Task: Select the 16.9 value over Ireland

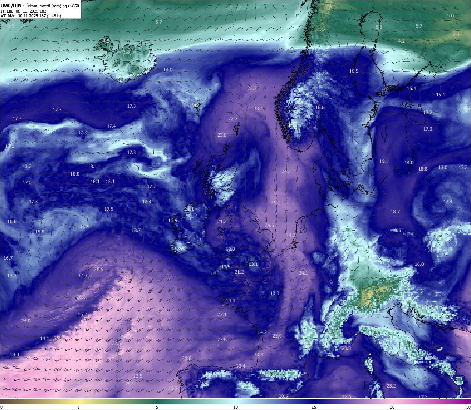Action: coord(173,221)
